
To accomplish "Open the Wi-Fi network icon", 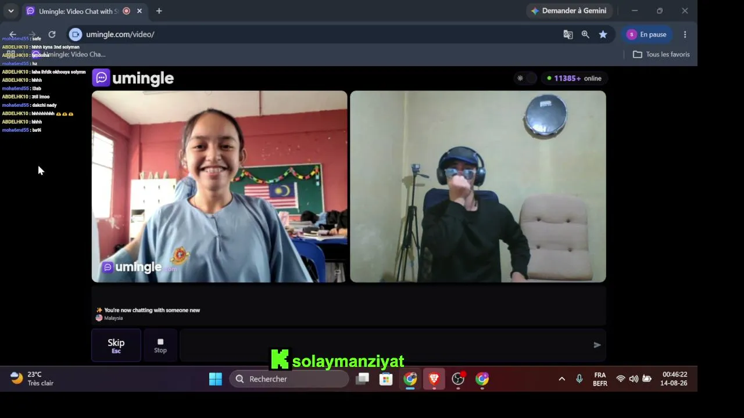I will tap(621, 379).
